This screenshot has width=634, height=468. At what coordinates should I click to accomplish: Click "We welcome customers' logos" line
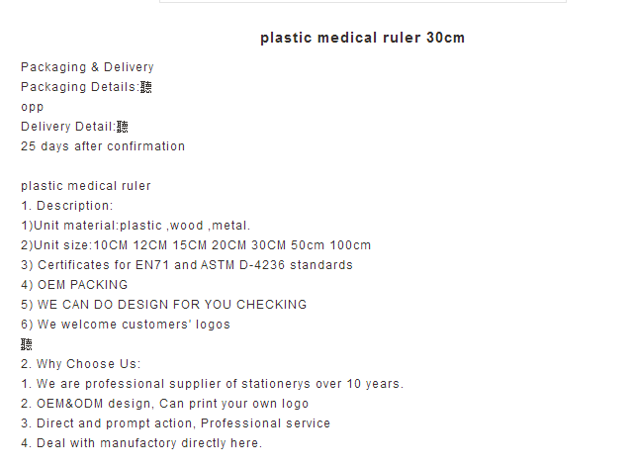pos(126,325)
